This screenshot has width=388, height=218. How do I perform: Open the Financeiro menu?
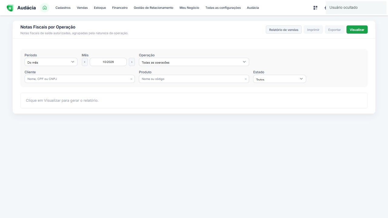click(120, 8)
